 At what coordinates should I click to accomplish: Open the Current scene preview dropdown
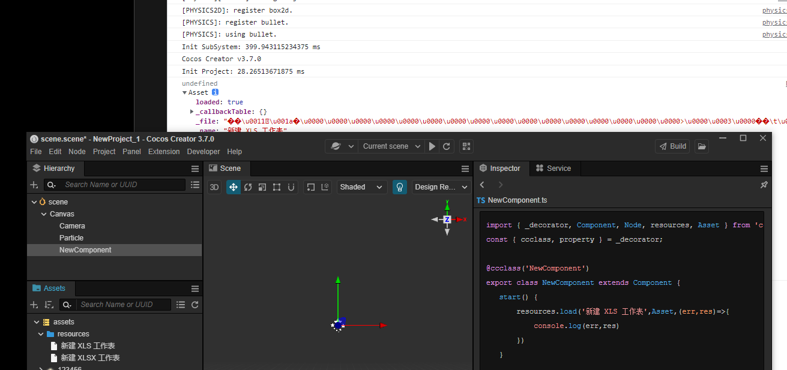(391, 146)
